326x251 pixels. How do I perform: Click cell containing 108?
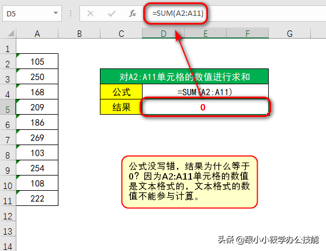37,183
